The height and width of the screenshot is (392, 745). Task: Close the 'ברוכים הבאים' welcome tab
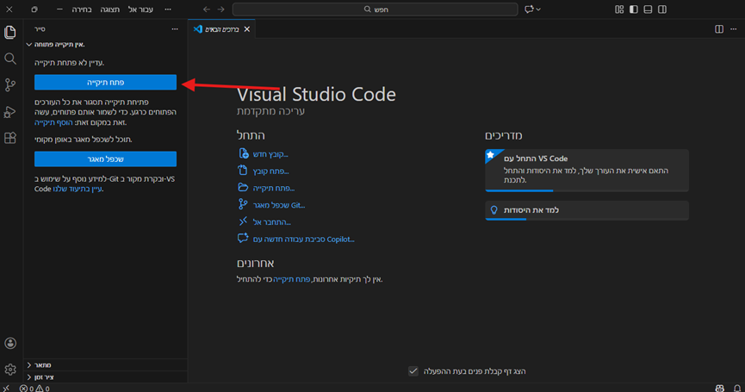(x=247, y=29)
